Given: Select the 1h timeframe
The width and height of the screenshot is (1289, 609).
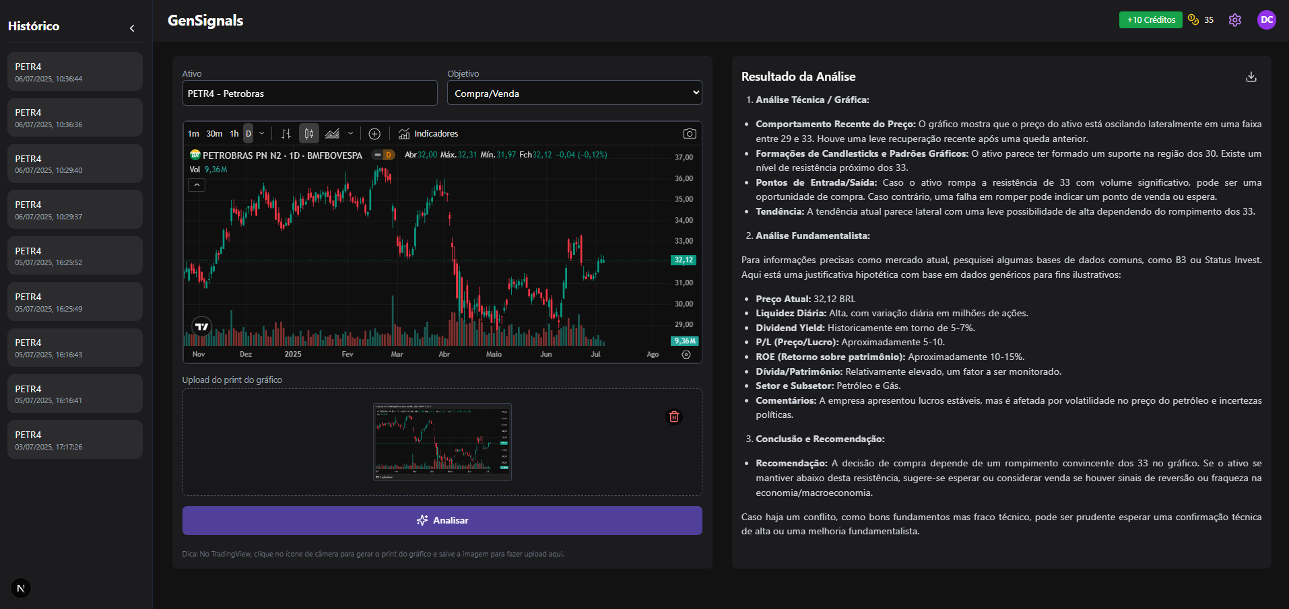Looking at the screenshot, I should [234, 133].
